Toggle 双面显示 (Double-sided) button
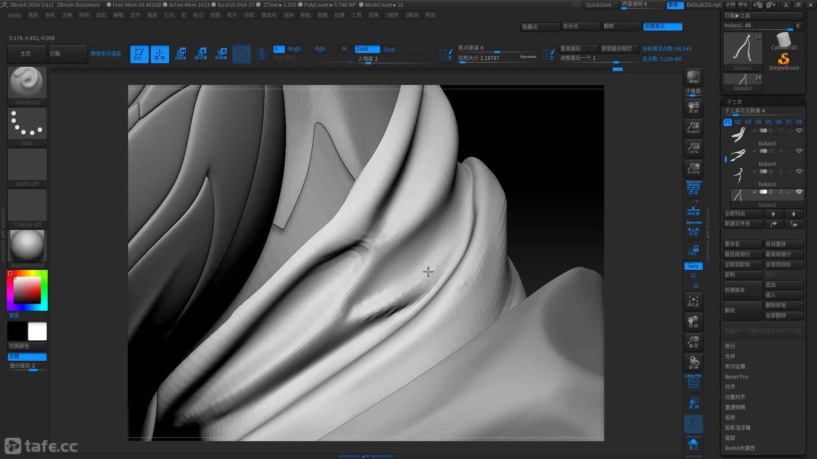The image size is (817, 459). [663, 26]
